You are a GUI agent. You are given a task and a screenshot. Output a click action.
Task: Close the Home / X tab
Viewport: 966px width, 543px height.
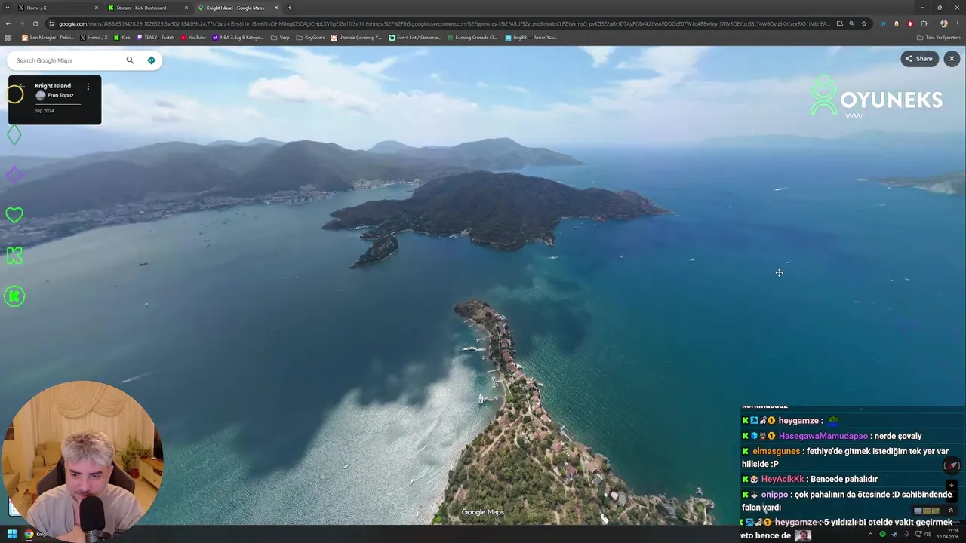[96, 8]
